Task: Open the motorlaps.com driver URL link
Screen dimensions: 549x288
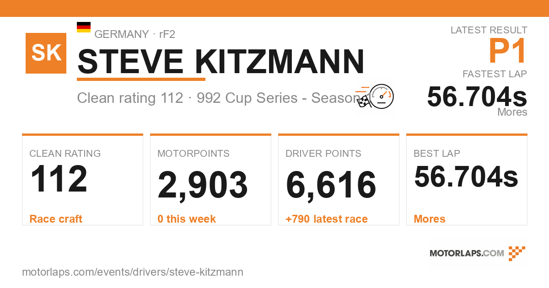Action: [x=133, y=272]
